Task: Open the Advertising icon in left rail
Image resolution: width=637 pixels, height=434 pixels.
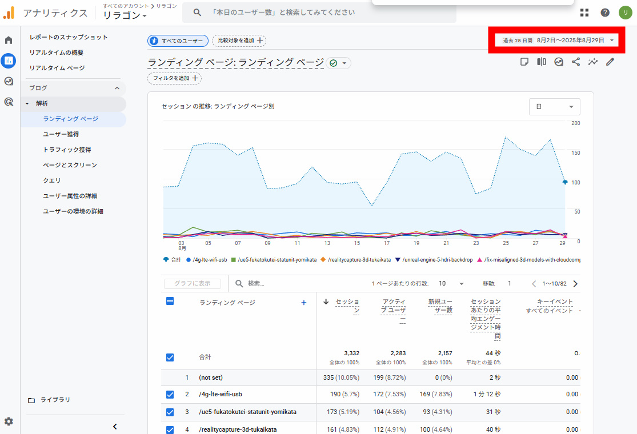Action: pos(9,102)
